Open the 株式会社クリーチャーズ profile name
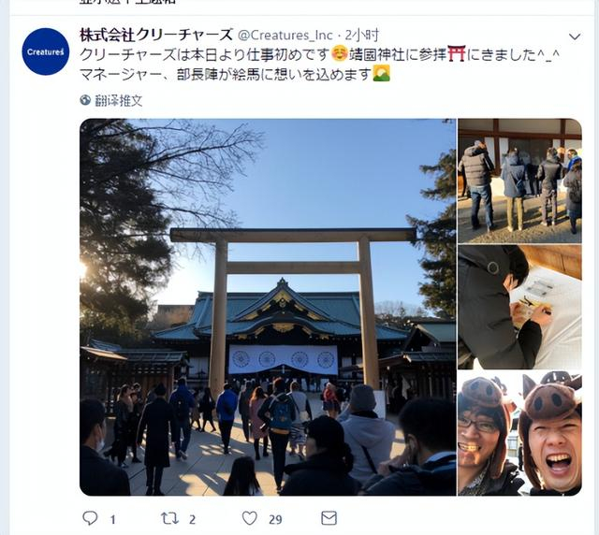The height and width of the screenshot is (535, 599). pos(156,35)
